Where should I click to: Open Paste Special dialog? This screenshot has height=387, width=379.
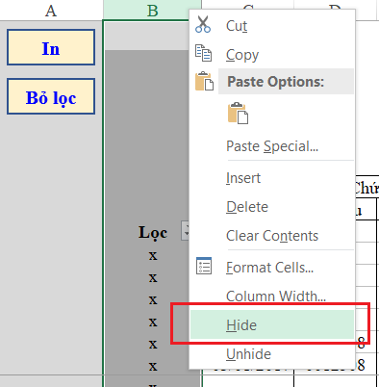(272, 146)
